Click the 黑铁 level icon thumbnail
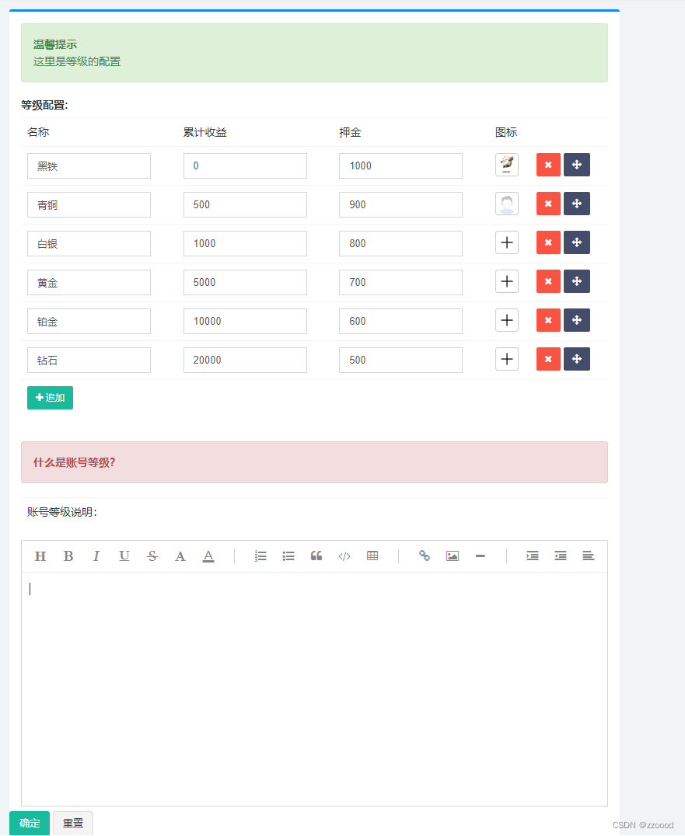This screenshot has width=685, height=836. coord(507,165)
